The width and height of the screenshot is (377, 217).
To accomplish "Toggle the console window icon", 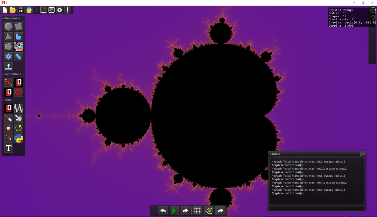I will pyautogui.click(x=52, y=10).
